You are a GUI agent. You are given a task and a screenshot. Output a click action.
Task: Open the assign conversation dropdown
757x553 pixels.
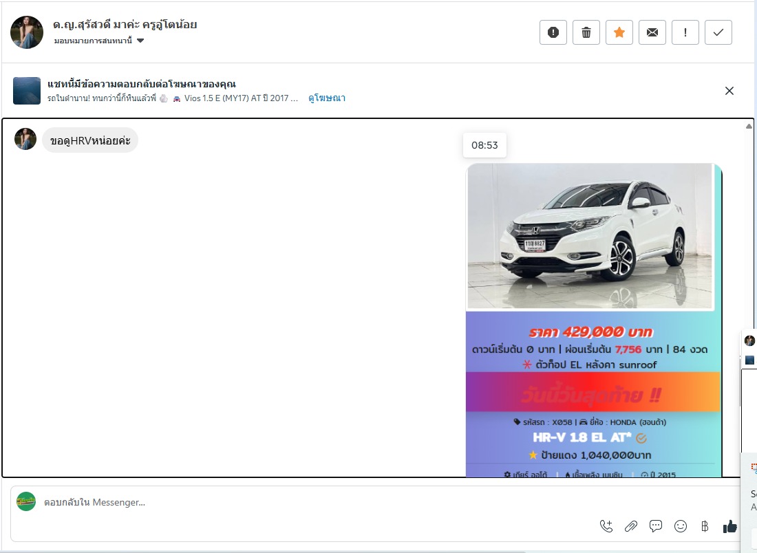(99, 41)
